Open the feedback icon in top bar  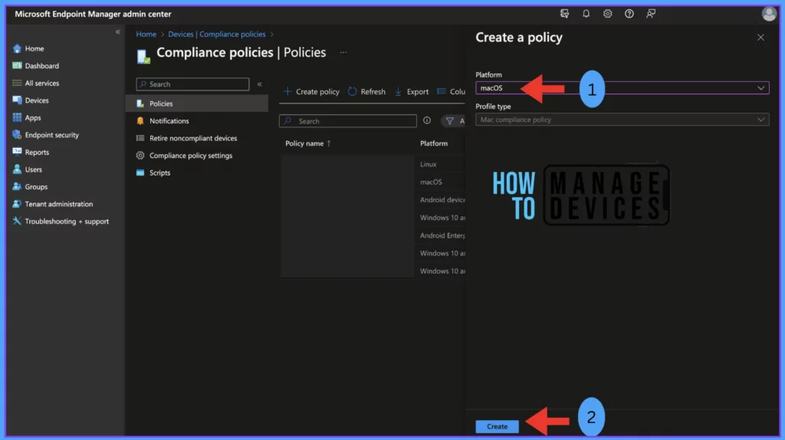click(x=650, y=14)
